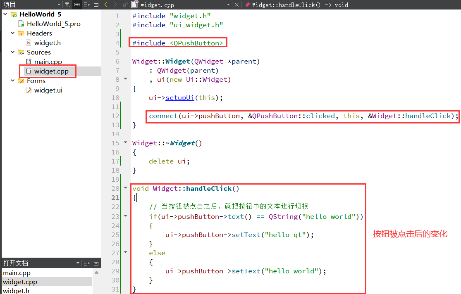This screenshot has height=294, width=461.
Task: Fold the Widget constructor at line 8
Action: click(x=126, y=79)
